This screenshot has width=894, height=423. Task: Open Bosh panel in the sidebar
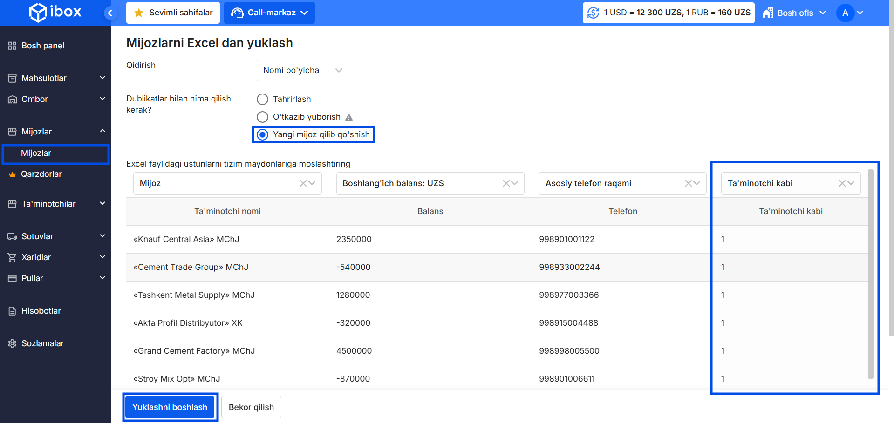43,46
